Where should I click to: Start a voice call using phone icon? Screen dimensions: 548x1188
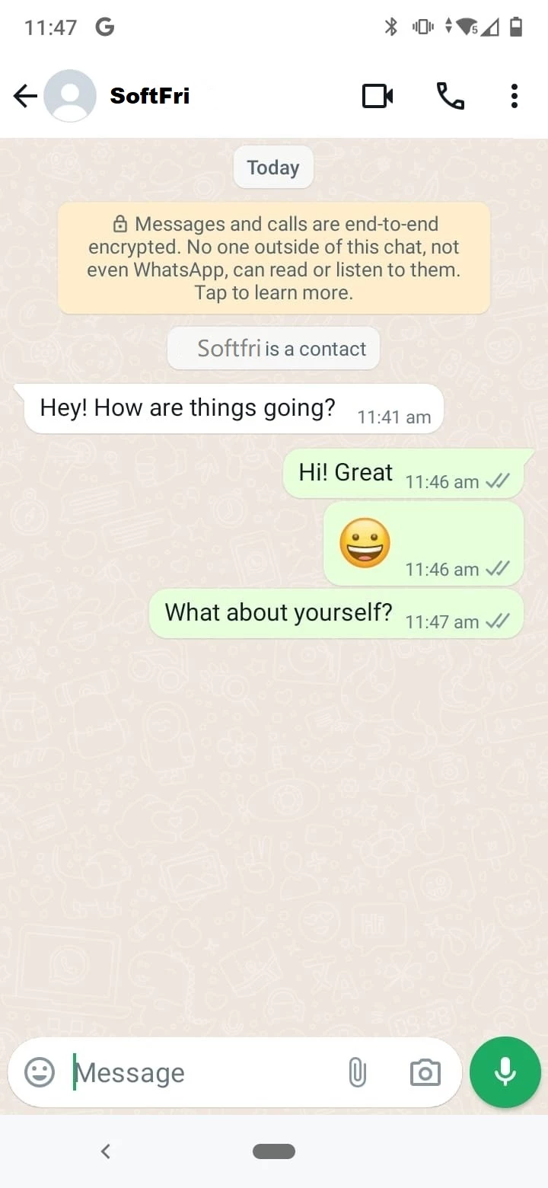(450, 96)
